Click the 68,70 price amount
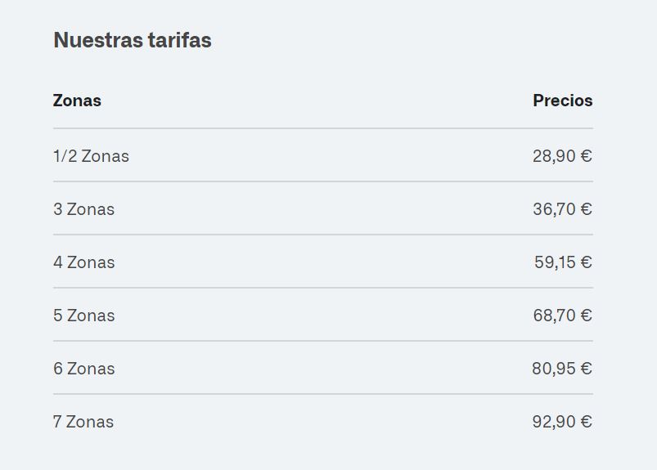 coord(554,316)
